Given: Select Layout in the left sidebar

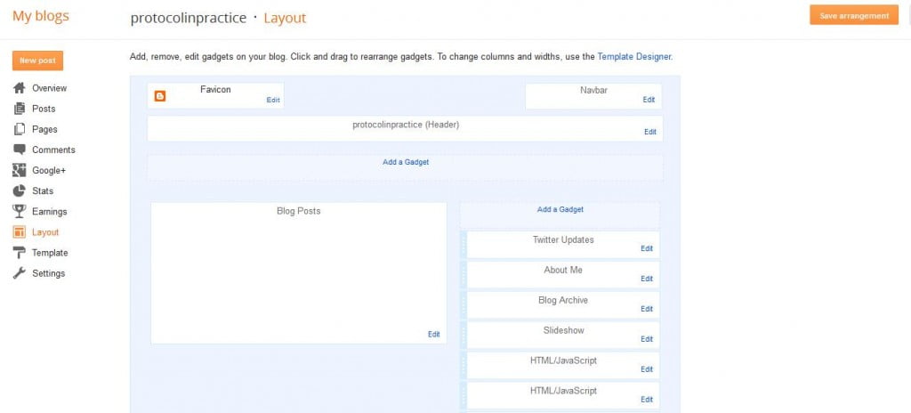Looking at the screenshot, I should [45, 232].
